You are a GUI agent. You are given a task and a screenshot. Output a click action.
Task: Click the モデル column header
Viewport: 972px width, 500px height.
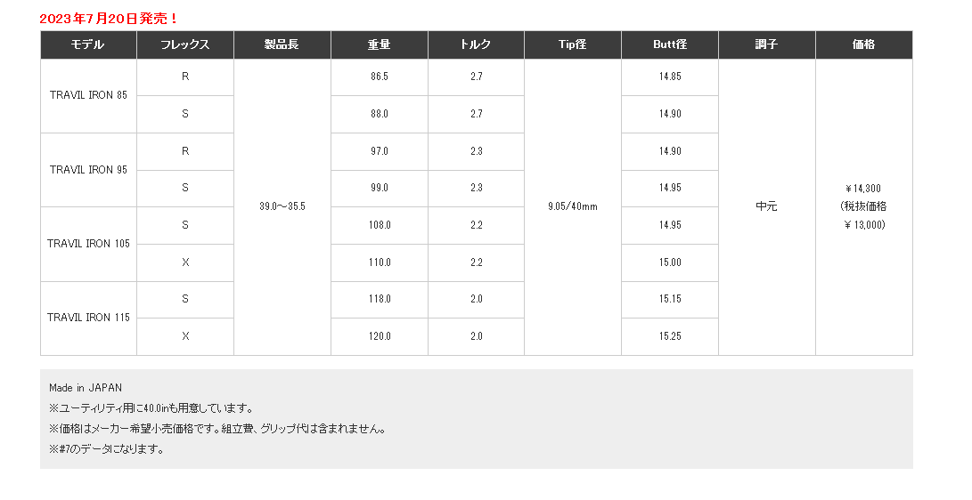click(x=88, y=44)
